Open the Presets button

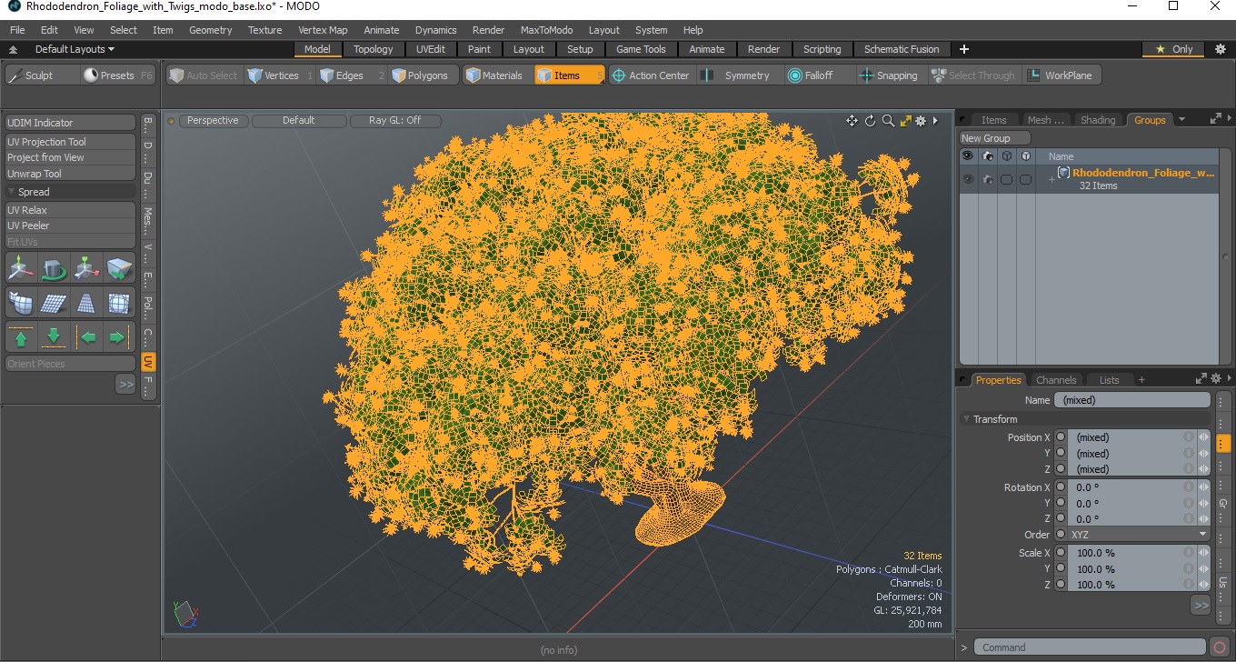(117, 75)
